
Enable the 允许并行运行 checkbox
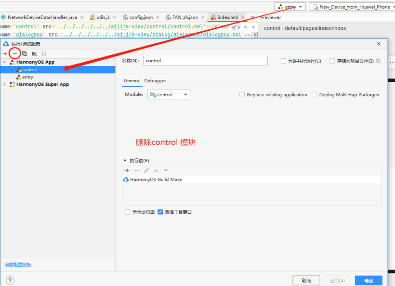(283, 61)
